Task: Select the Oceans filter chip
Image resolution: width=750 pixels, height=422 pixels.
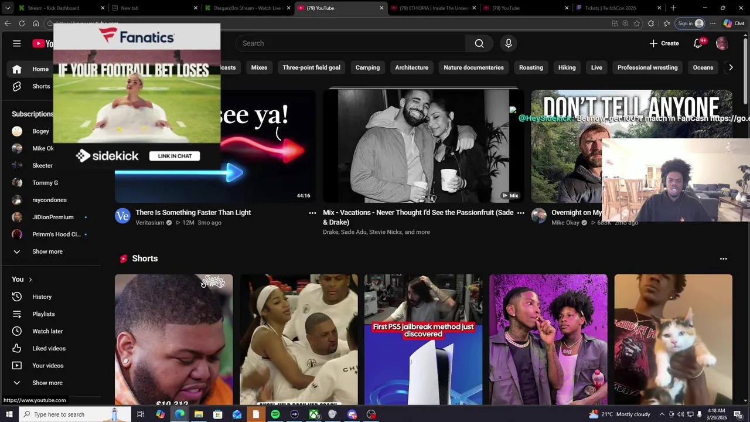Action: click(703, 67)
